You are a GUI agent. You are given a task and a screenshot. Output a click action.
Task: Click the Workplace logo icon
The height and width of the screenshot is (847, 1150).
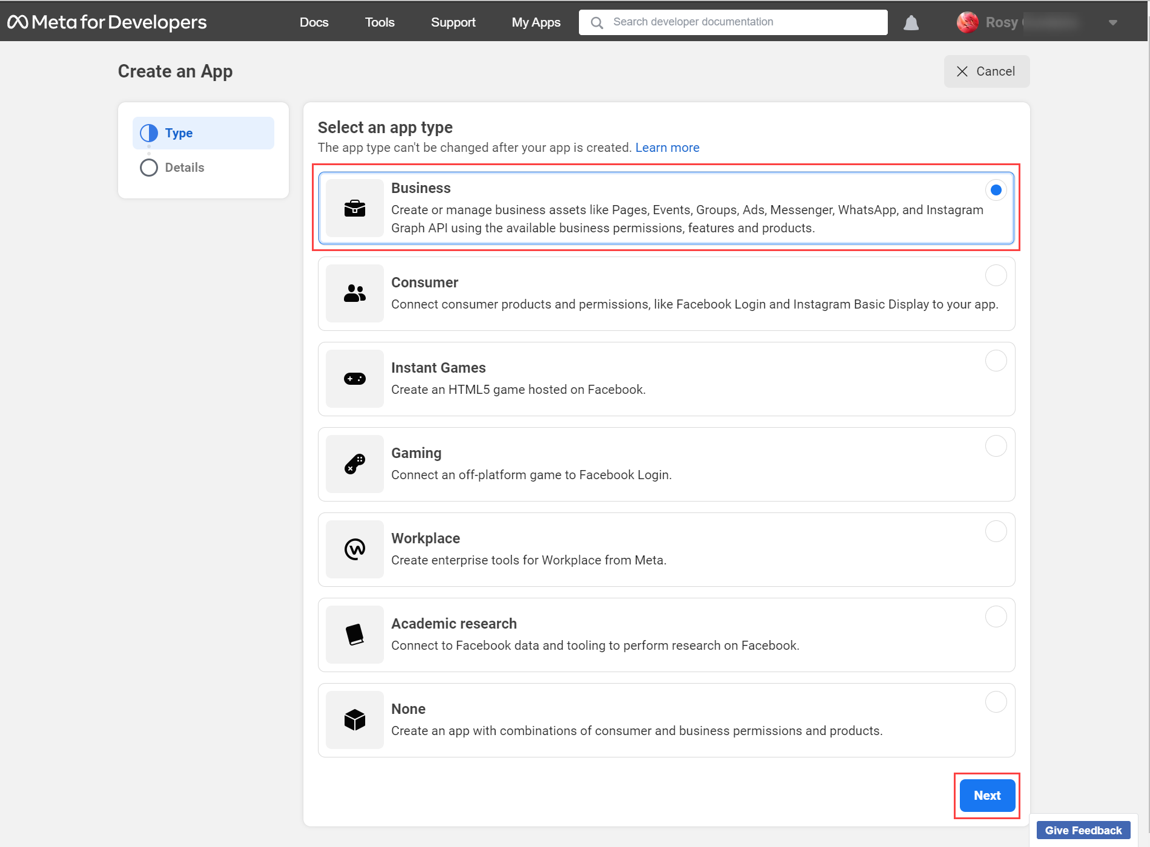coord(354,549)
